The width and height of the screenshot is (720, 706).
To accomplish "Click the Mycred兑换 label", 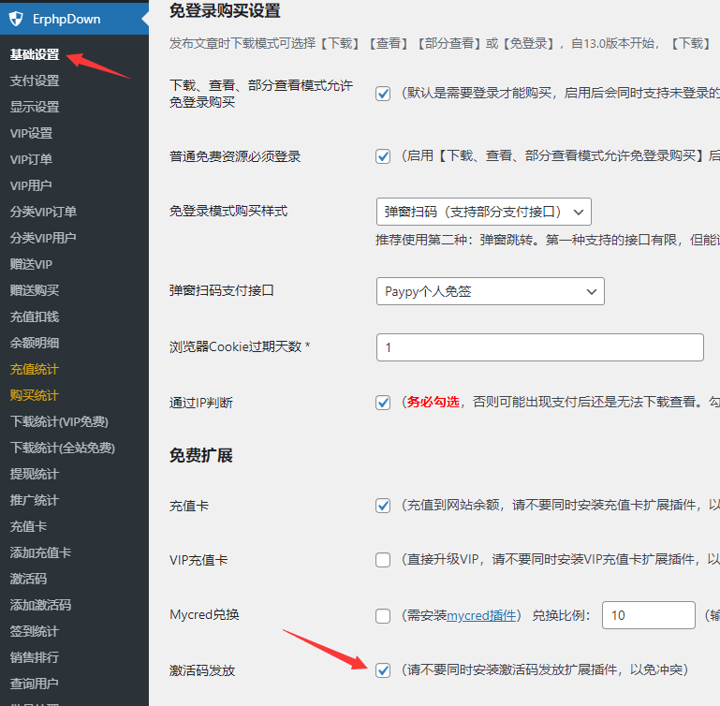I will 204,614.
